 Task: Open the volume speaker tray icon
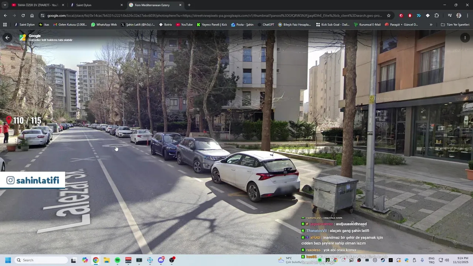446,260
